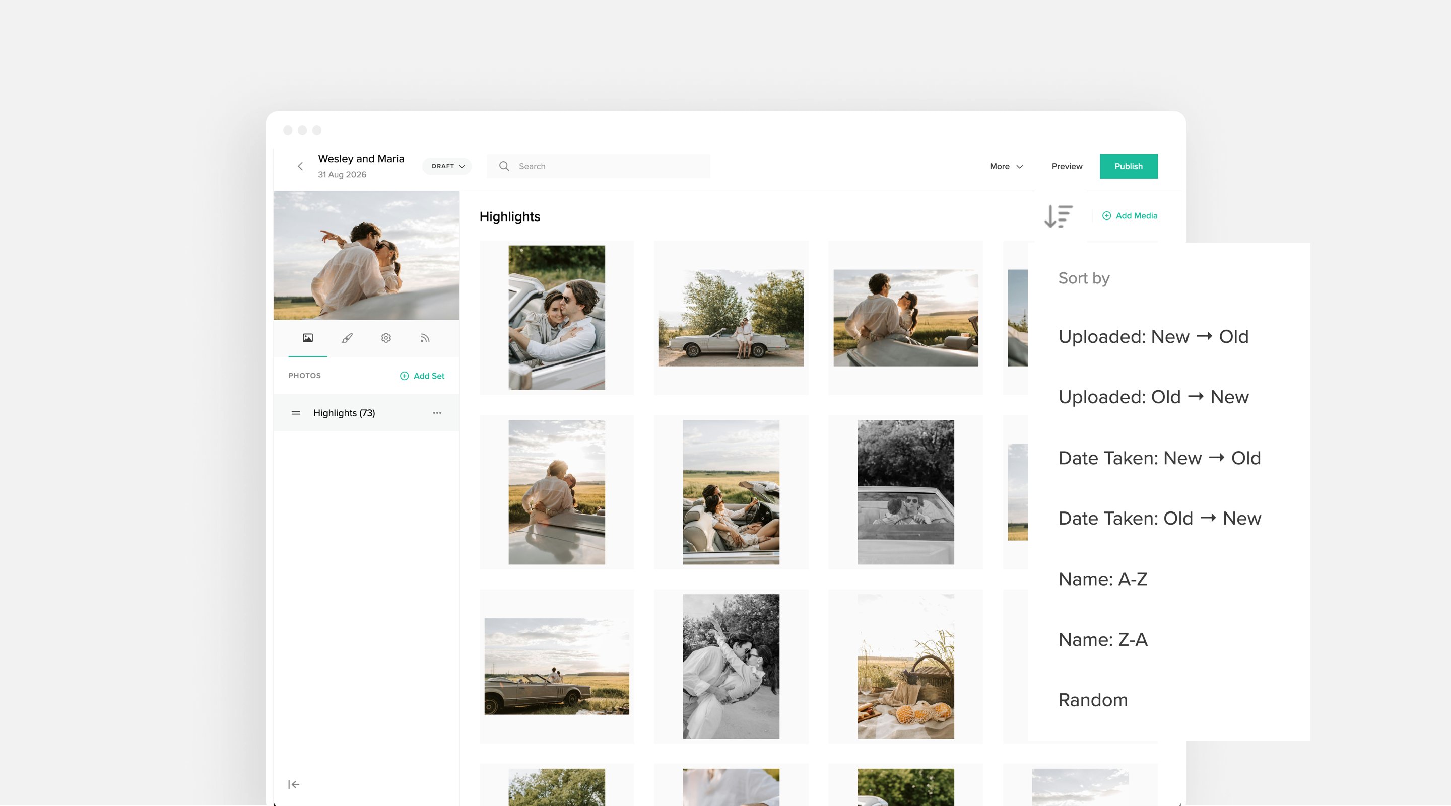
Task: Click the collection cover photo in sidebar
Action: [366, 255]
